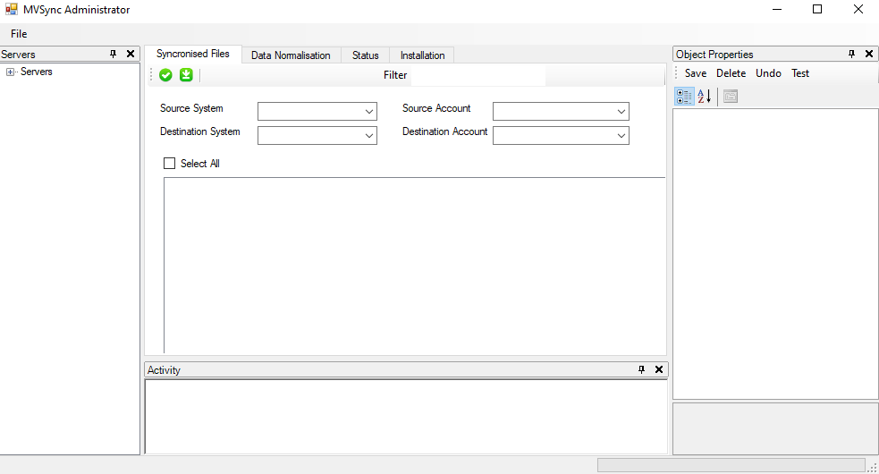This screenshot has width=879, height=474.
Task: Select the Servers tree item label
Action: pyautogui.click(x=37, y=72)
